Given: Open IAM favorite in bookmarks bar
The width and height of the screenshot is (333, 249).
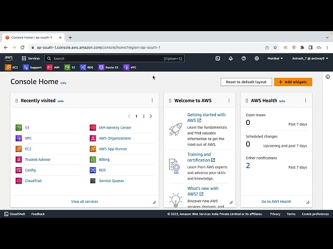Looking at the screenshot, I should tap(53, 67).
